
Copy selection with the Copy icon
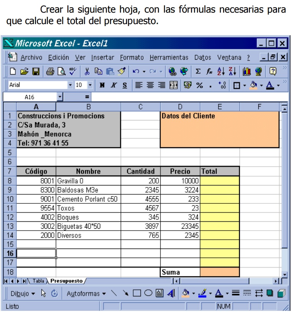pyautogui.click(x=98, y=71)
